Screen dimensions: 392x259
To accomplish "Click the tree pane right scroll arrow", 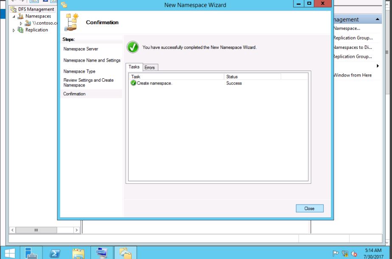I will click(76, 230).
